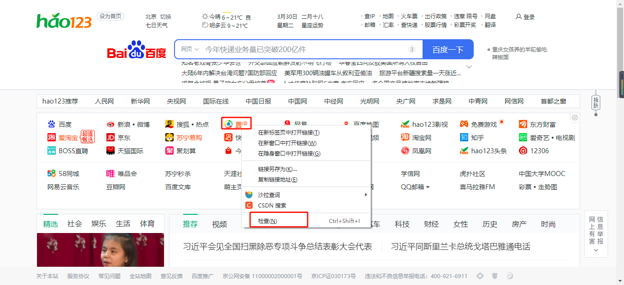This screenshot has width=624, height=285.
Task: Click the 凤凰网 icon
Action: 405,150
